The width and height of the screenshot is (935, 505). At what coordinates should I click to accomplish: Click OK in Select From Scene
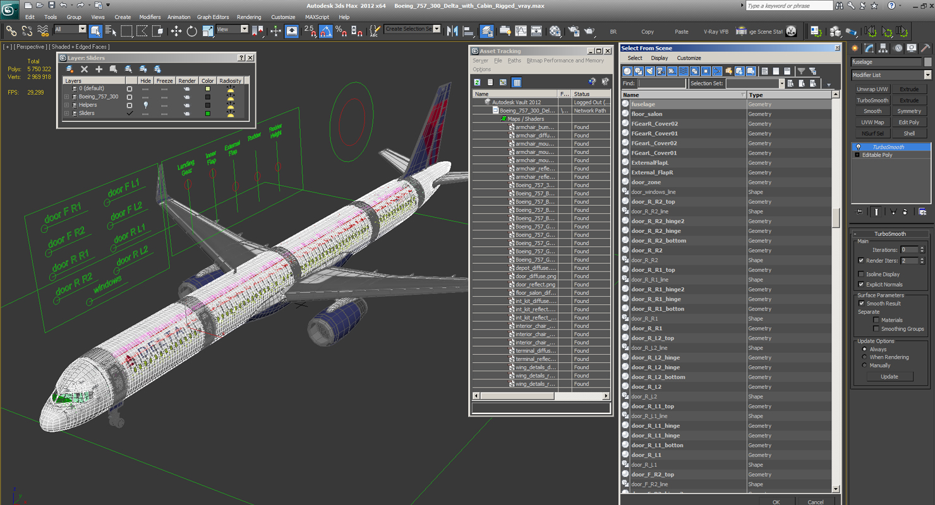pyautogui.click(x=776, y=502)
